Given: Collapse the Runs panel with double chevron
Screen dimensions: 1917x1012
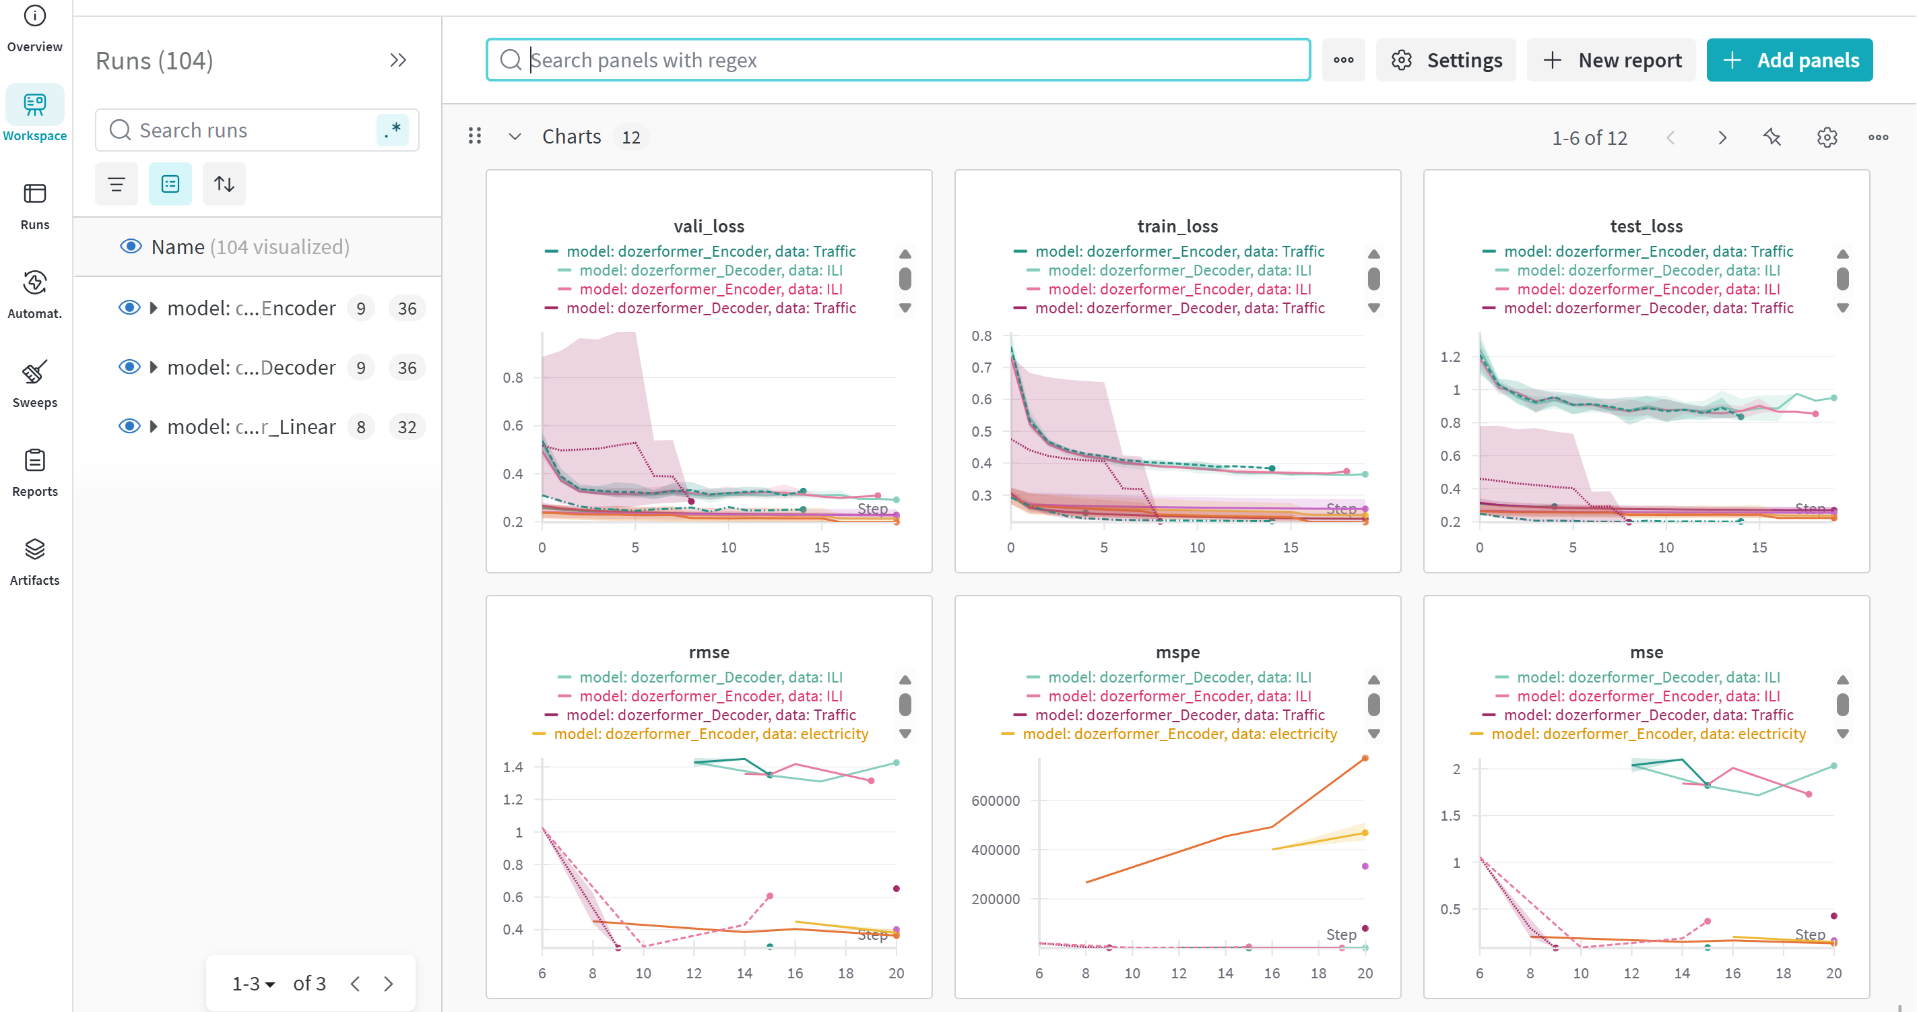Looking at the screenshot, I should [398, 60].
